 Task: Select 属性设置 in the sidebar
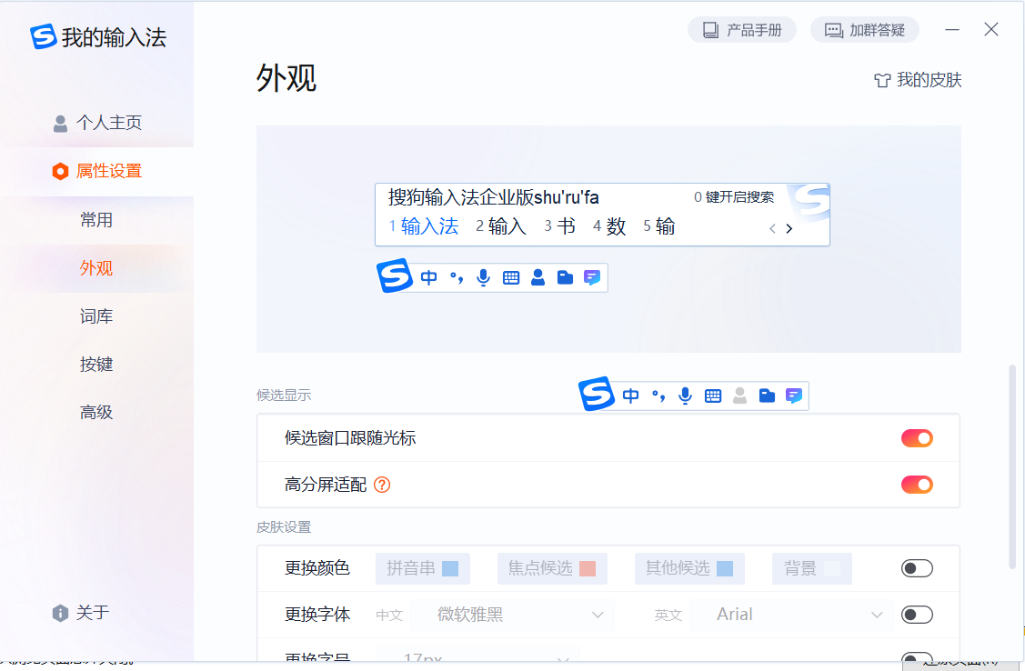coord(96,171)
